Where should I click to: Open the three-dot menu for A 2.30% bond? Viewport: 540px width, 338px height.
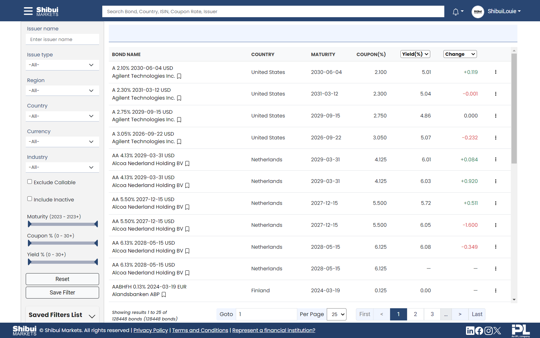(x=496, y=94)
